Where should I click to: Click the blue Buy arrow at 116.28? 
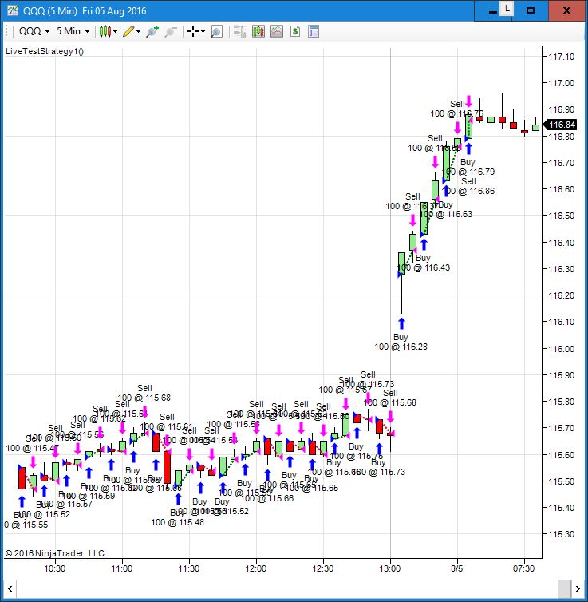point(401,323)
